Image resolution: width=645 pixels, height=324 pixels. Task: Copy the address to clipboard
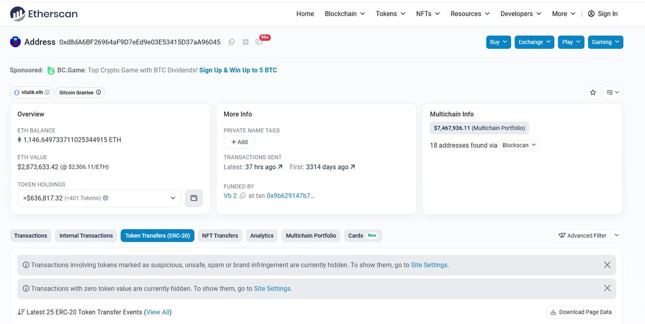[232, 42]
